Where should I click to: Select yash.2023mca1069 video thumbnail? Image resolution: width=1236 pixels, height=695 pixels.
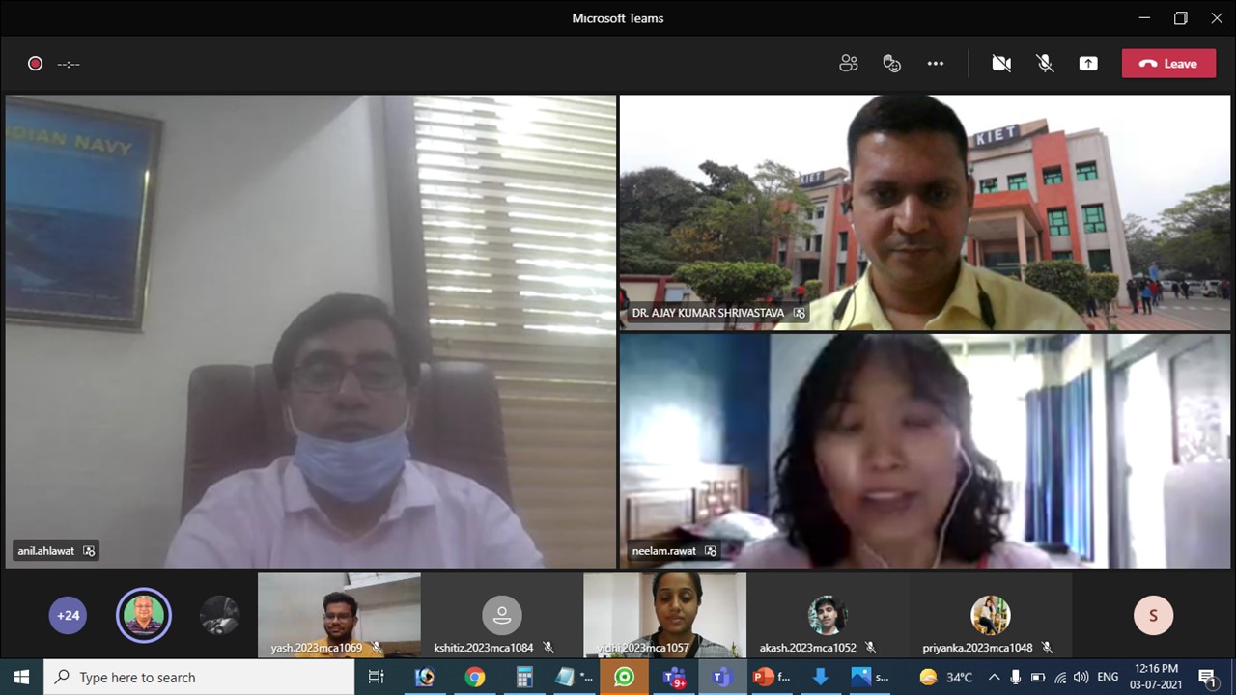[x=339, y=615]
